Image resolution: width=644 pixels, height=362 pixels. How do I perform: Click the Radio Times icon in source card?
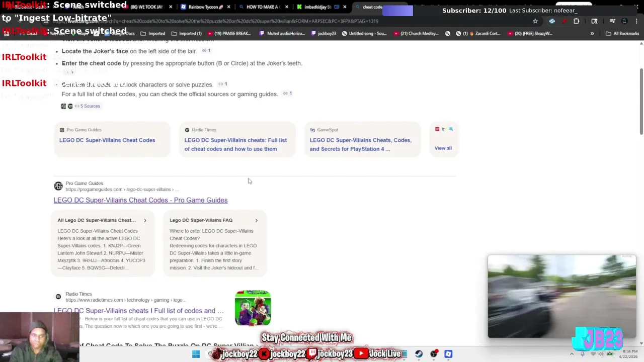(187, 130)
